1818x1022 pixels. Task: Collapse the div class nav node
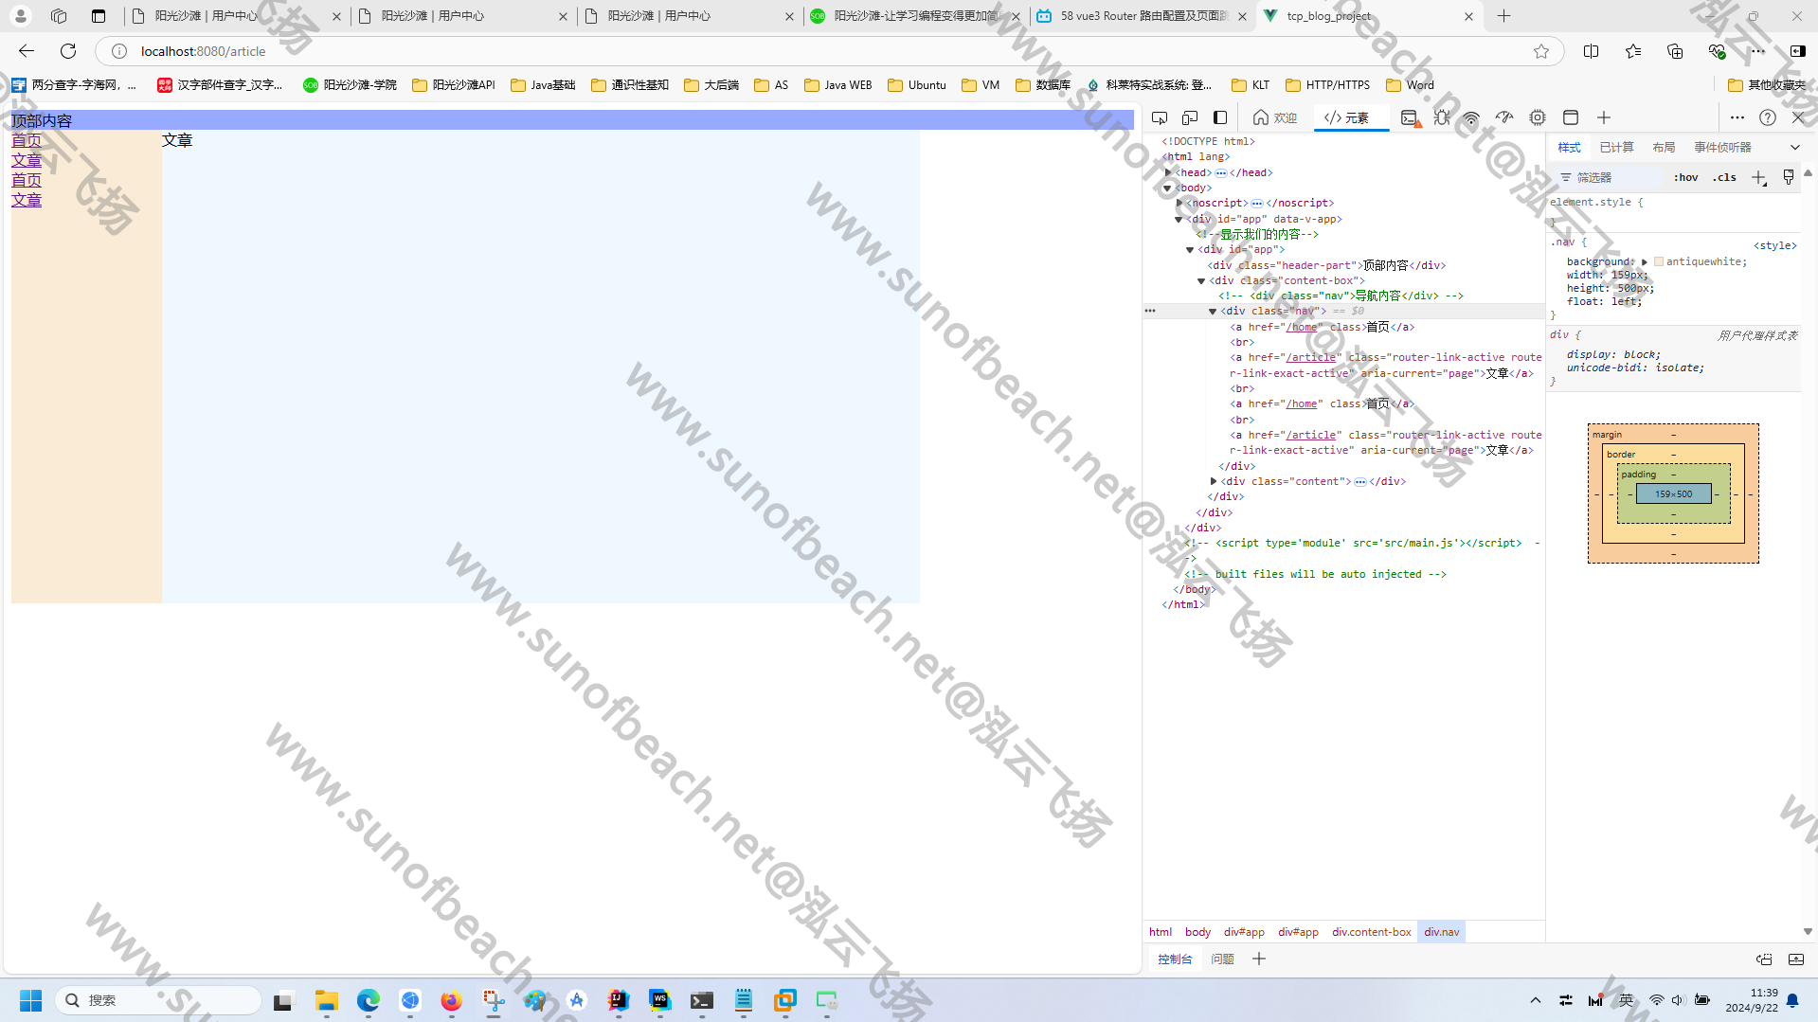1213,311
